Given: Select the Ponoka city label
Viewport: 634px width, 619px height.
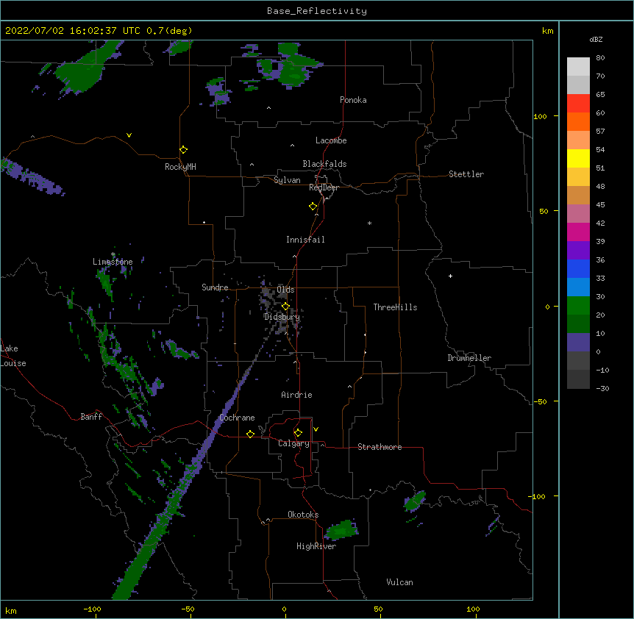Looking at the screenshot, I should [x=353, y=100].
